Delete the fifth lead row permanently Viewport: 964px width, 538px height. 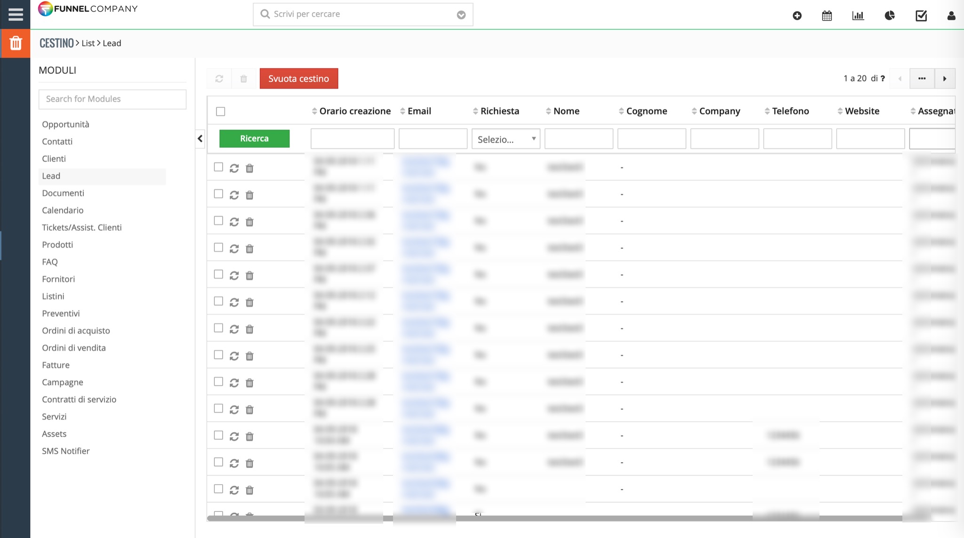249,275
